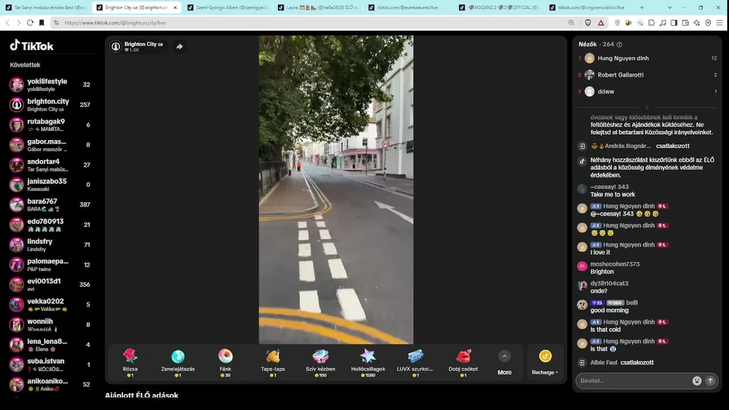The image size is (729, 410).
Task: Switch to the eurekaeurek live tab
Action: tap(408, 8)
